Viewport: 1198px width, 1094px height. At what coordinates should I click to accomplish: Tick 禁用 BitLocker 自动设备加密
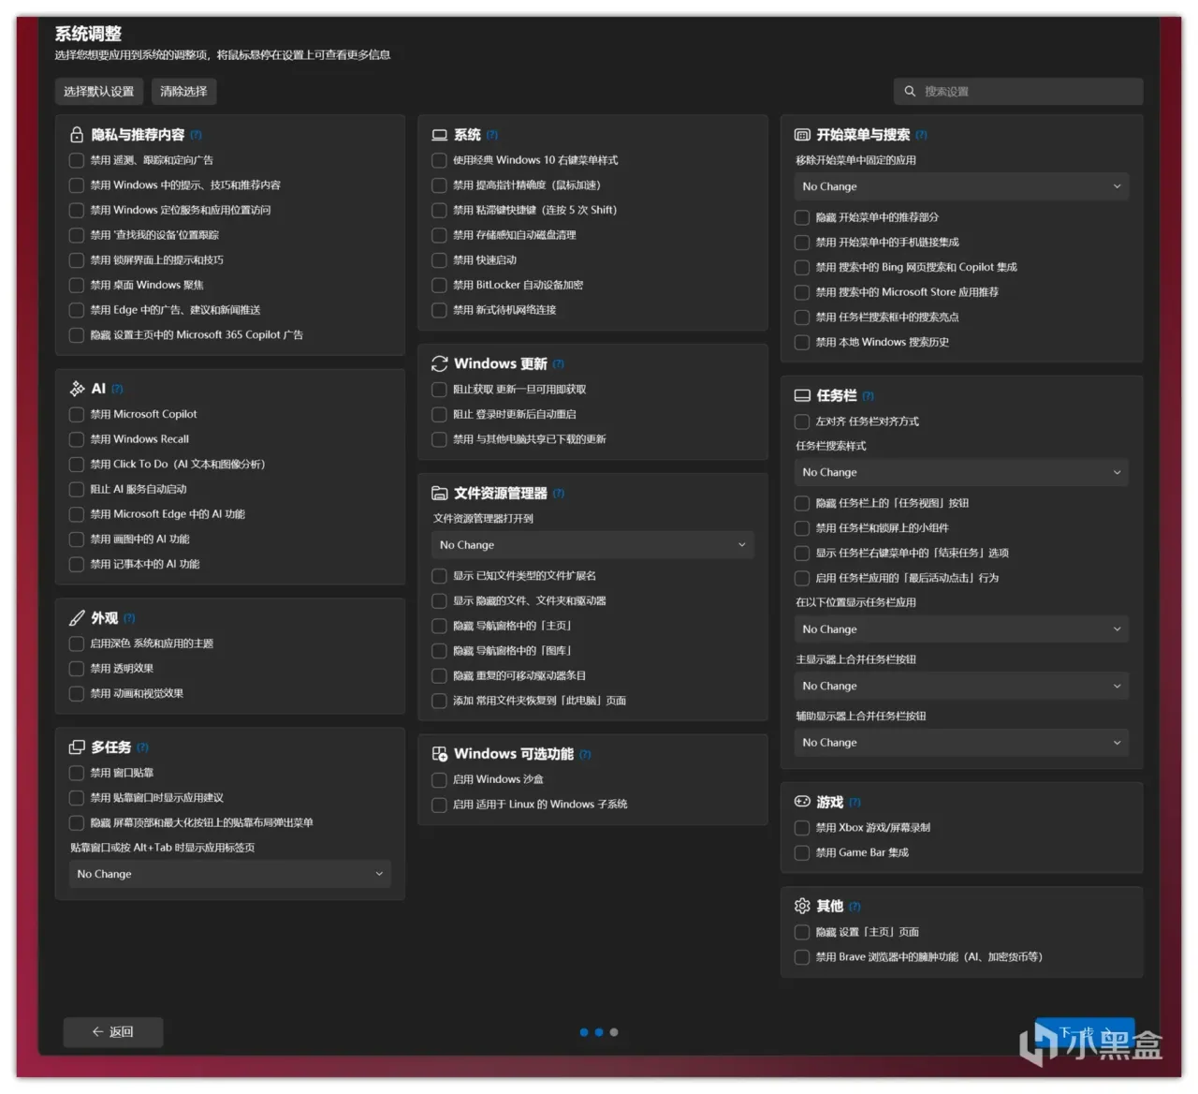439,285
